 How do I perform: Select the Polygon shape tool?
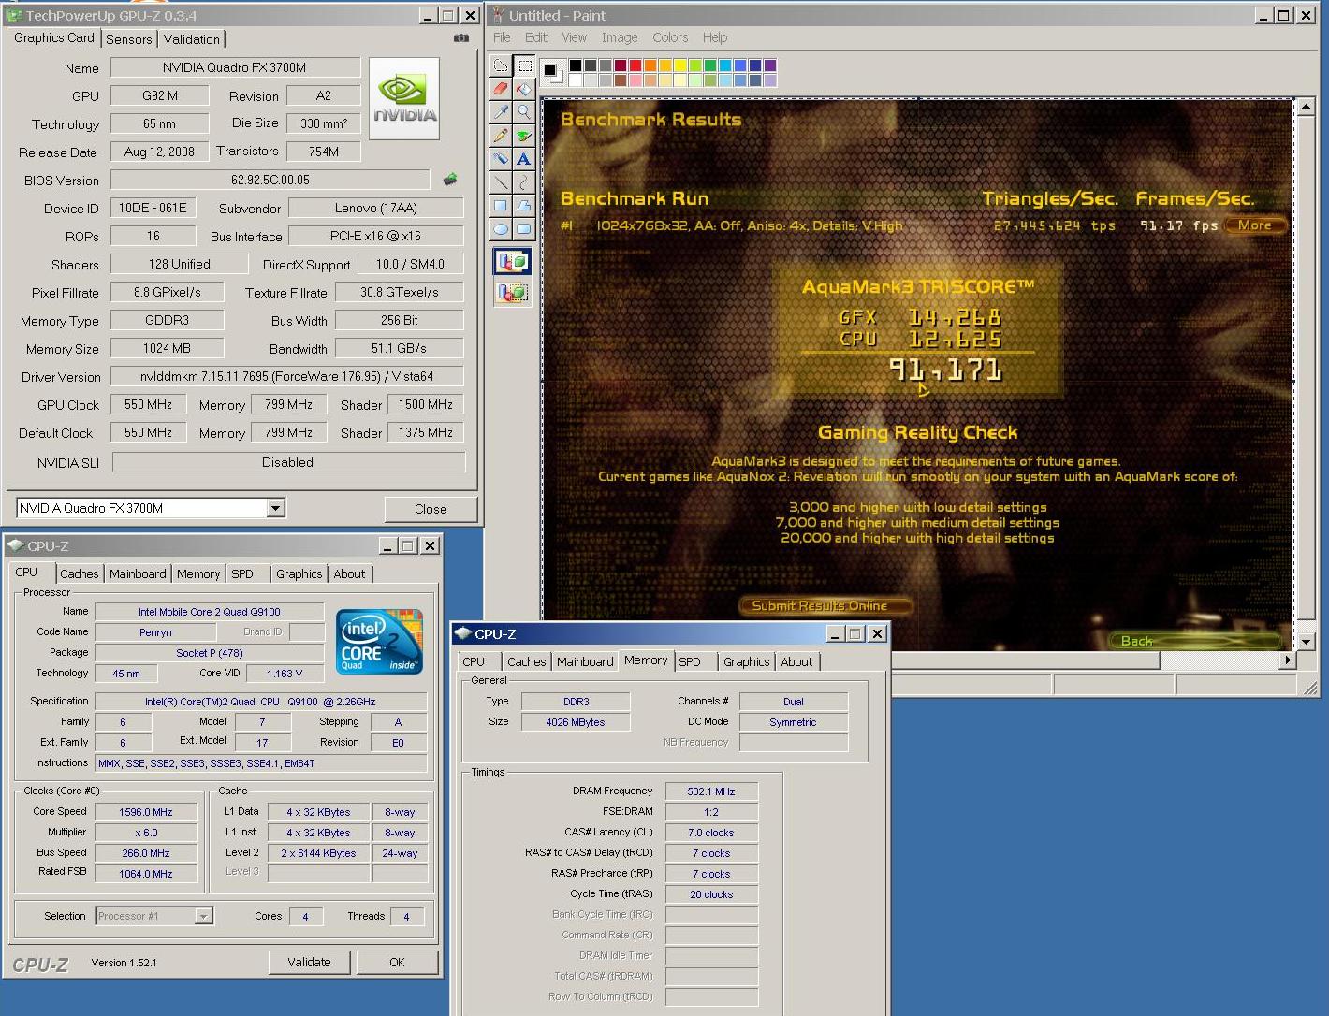tap(524, 206)
